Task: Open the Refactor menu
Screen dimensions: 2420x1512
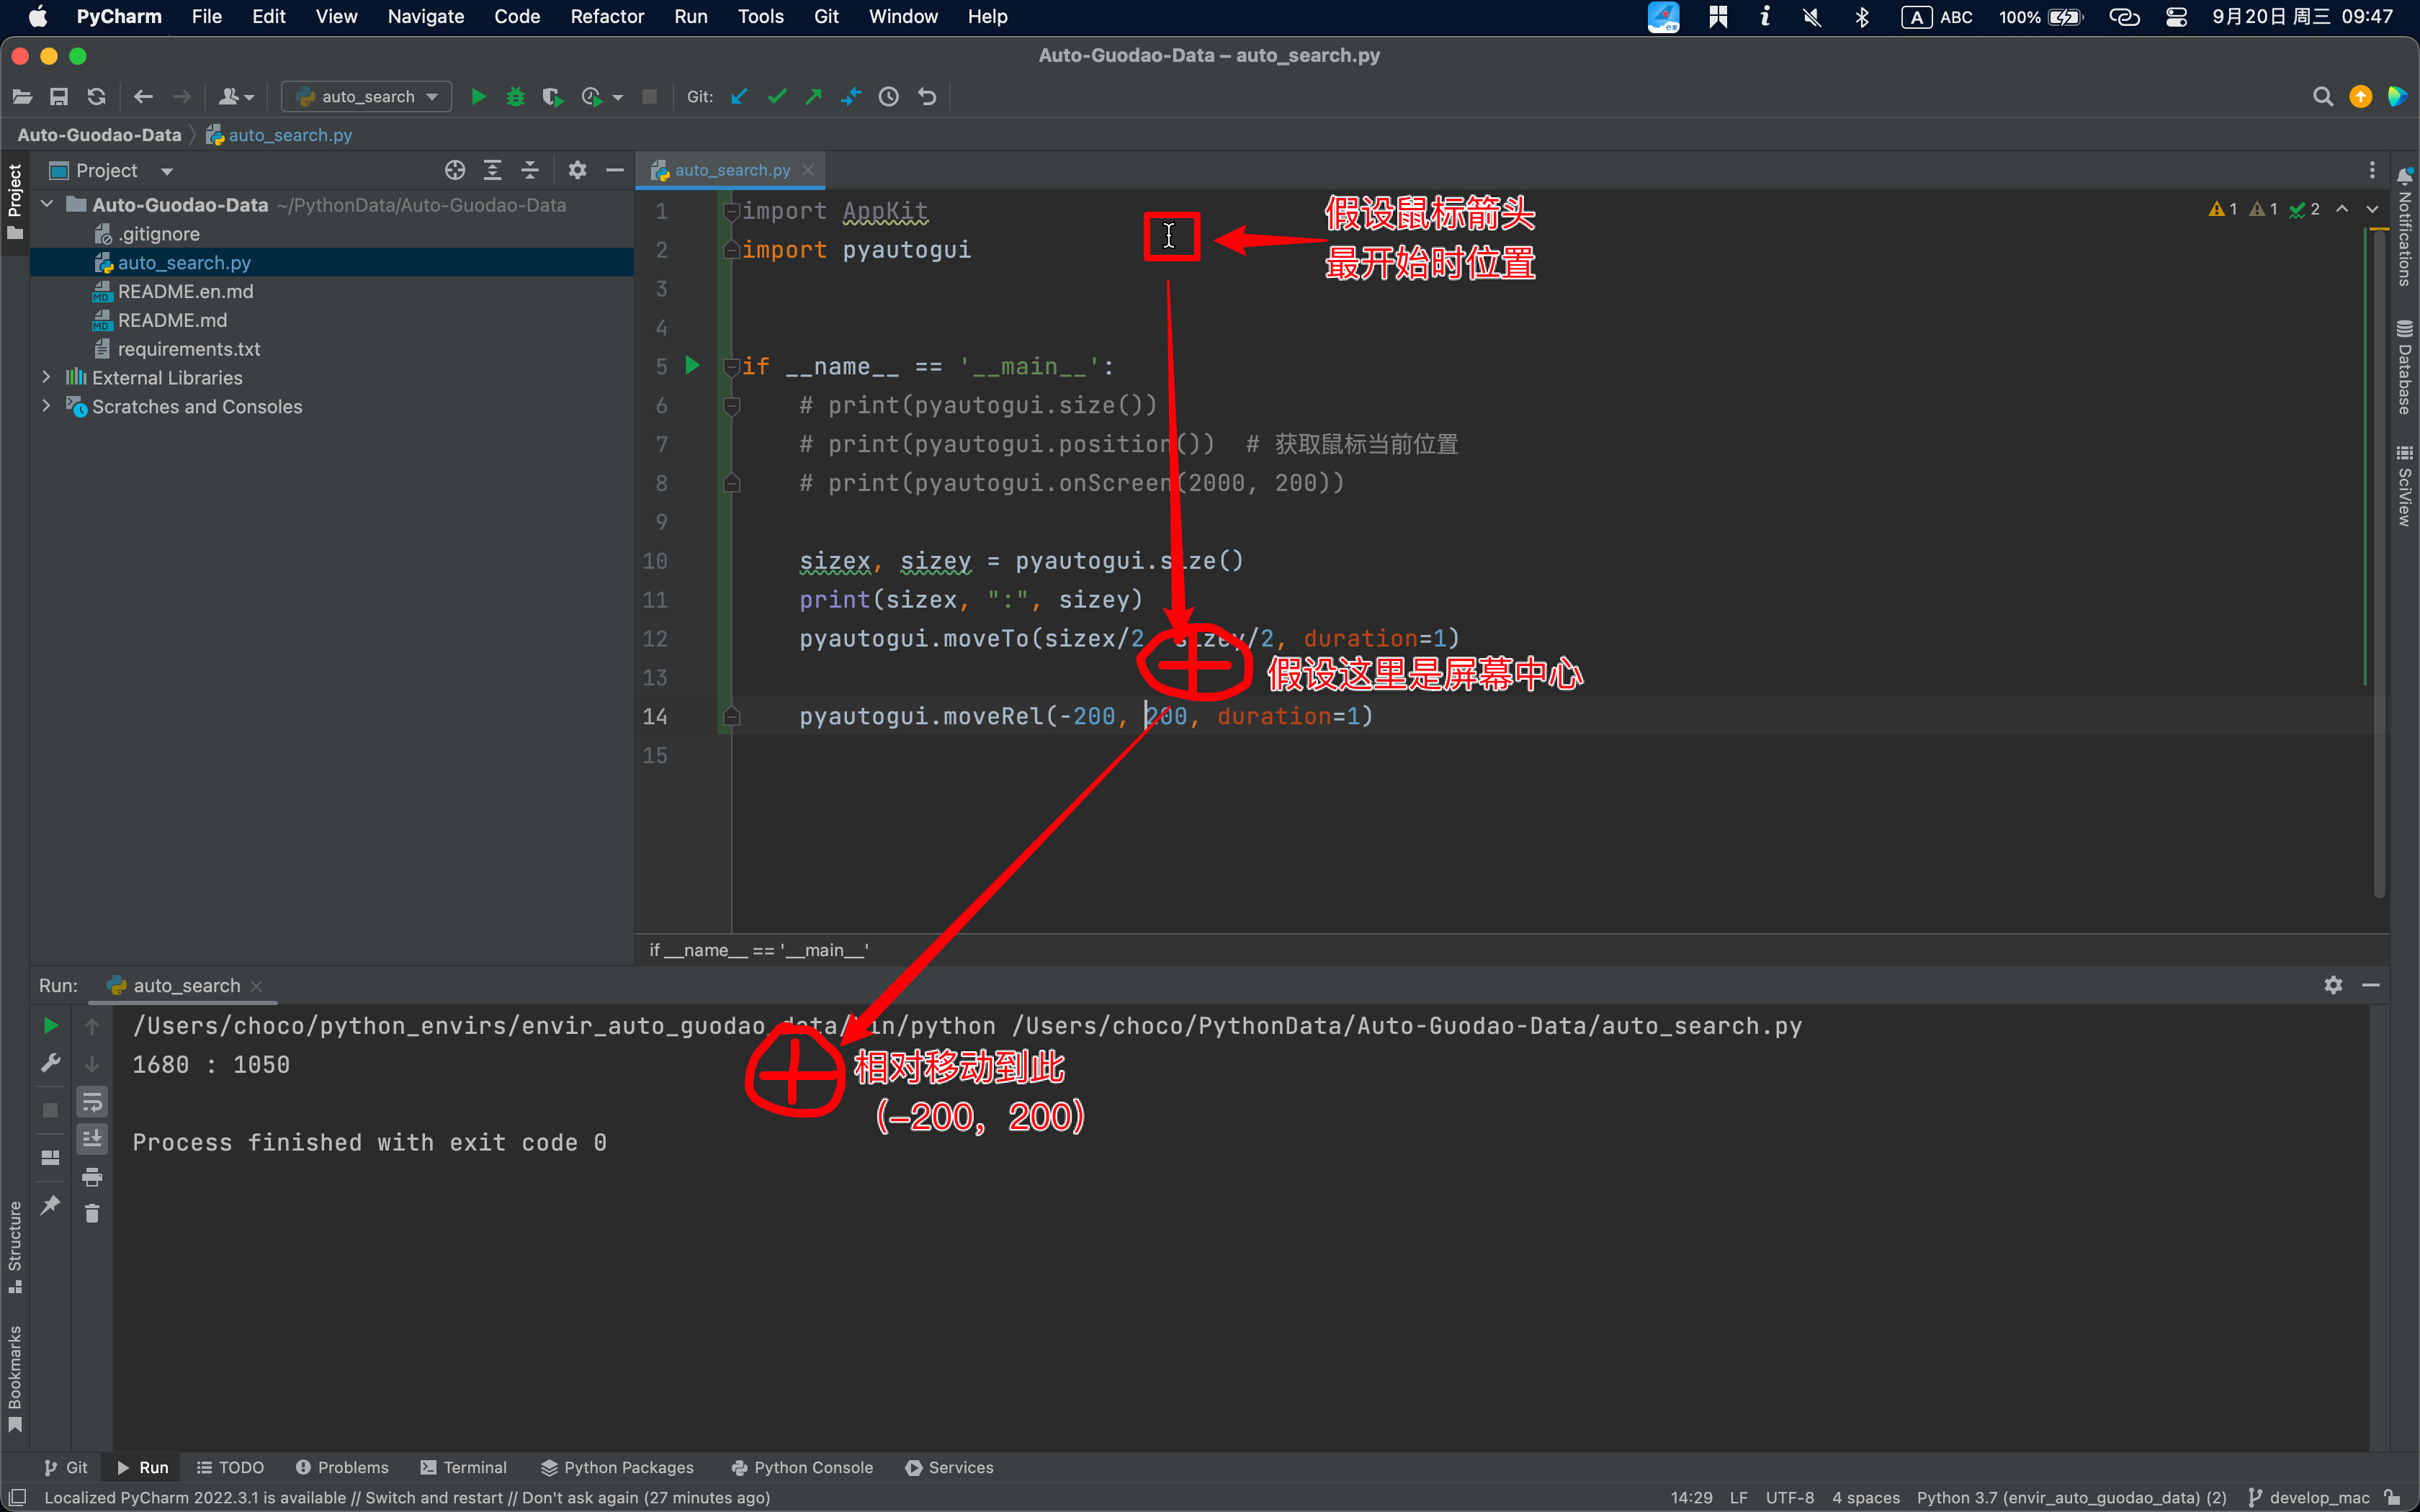Action: coord(607,16)
